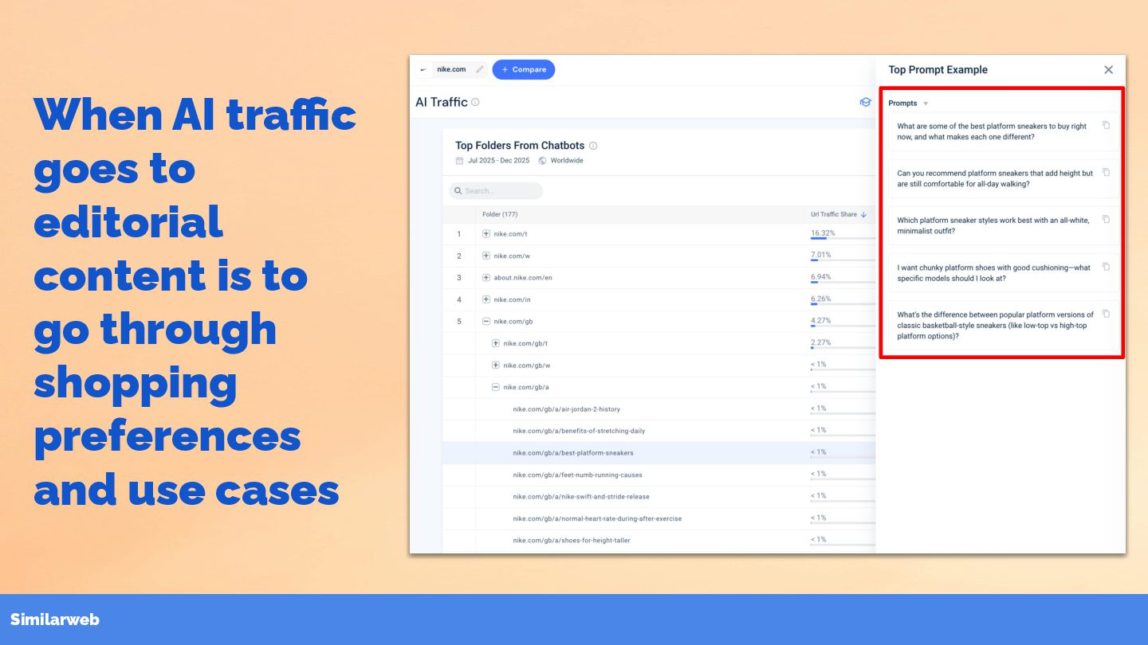Click the Compare button
1148x645 pixels.
coord(524,69)
